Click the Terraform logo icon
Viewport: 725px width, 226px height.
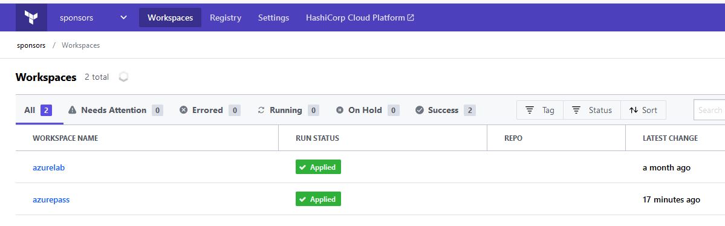pos(31,18)
